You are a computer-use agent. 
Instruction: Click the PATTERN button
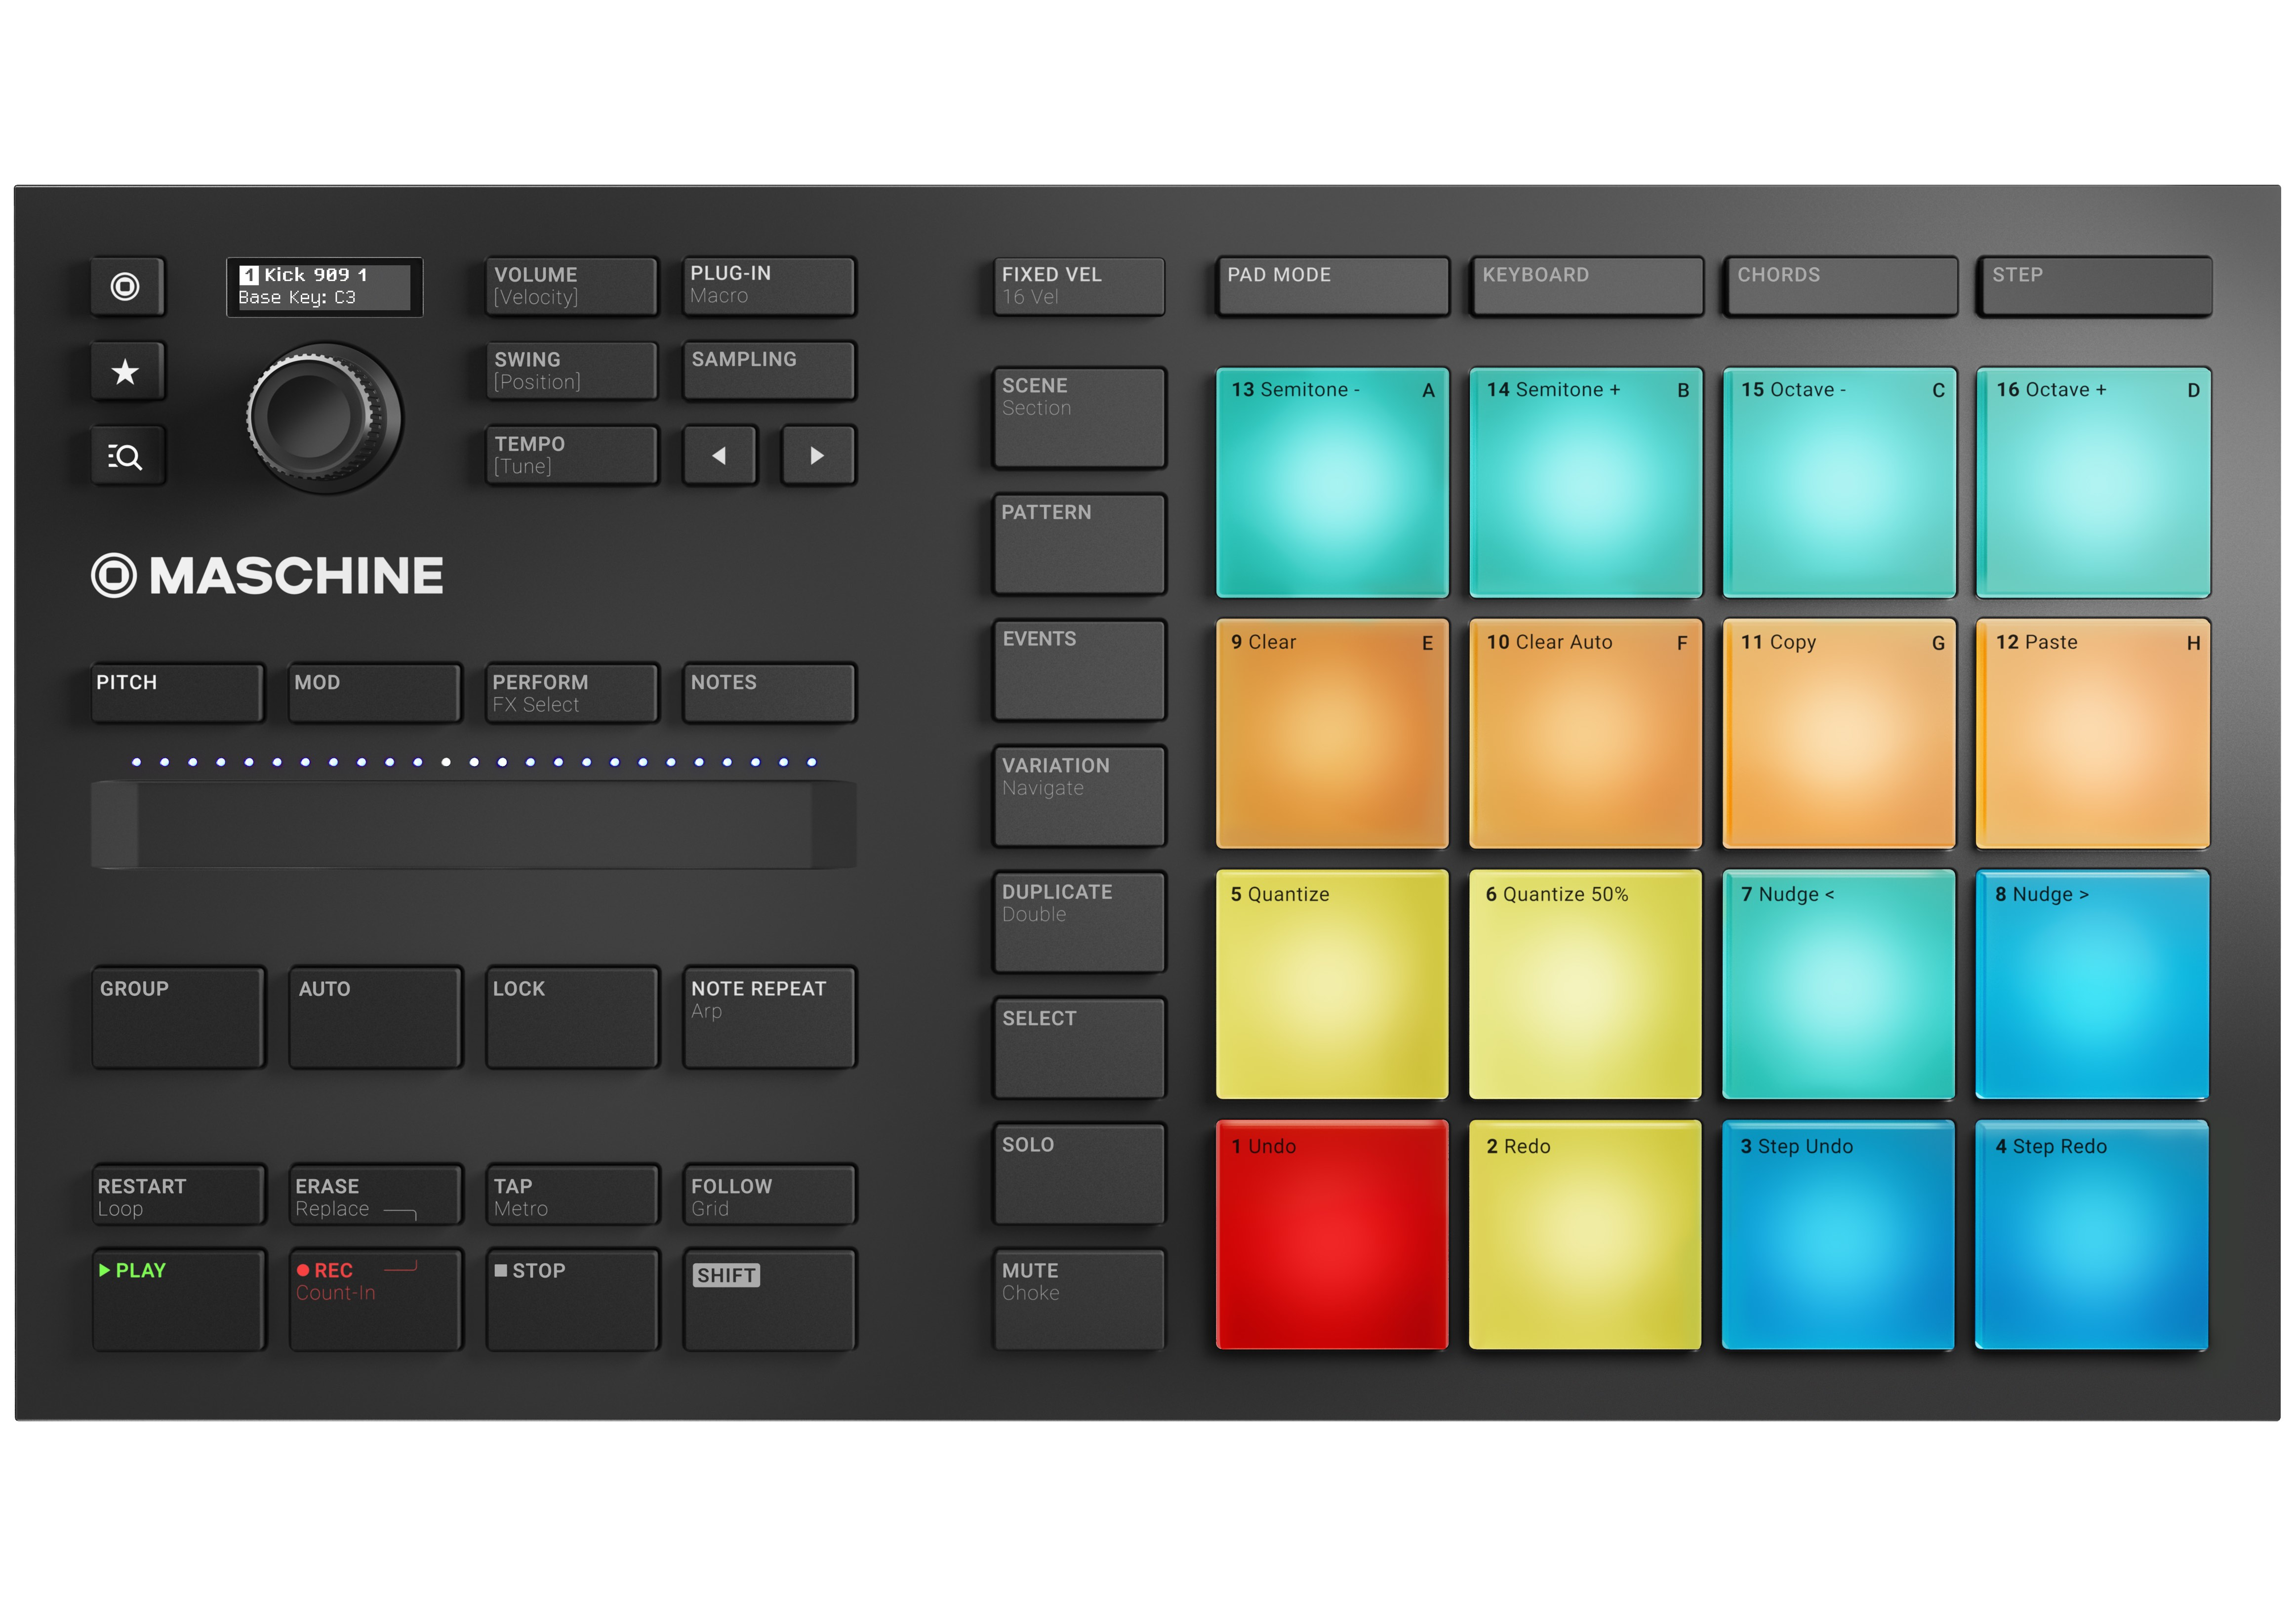[x=1080, y=545]
